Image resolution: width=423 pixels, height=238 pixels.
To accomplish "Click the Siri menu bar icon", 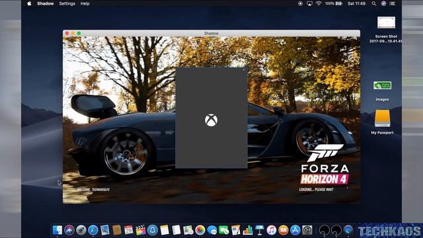I will click(383, 3).
